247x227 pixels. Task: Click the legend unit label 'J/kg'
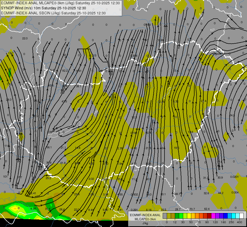145,223
